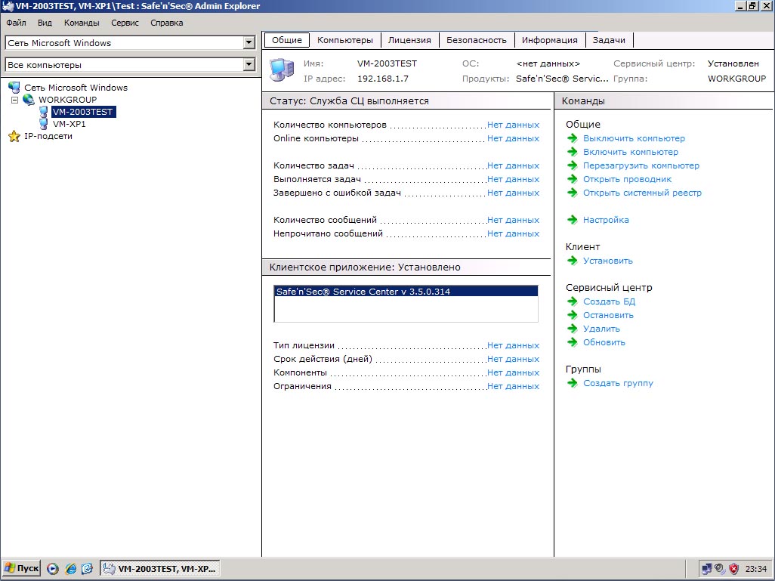Select Safe'n'Sec Service Center v 3.5.0.314 list row
The height and width of the screenshot is (581, 775).
[x=406, y=291]
